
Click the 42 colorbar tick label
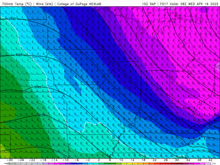210,160
